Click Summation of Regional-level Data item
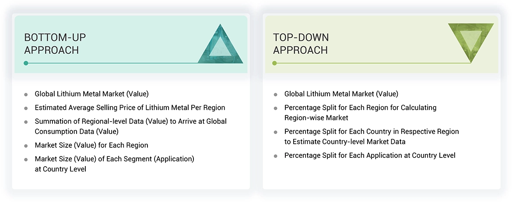The height and width of the screenshot is (202, 512). click(130, 126)
